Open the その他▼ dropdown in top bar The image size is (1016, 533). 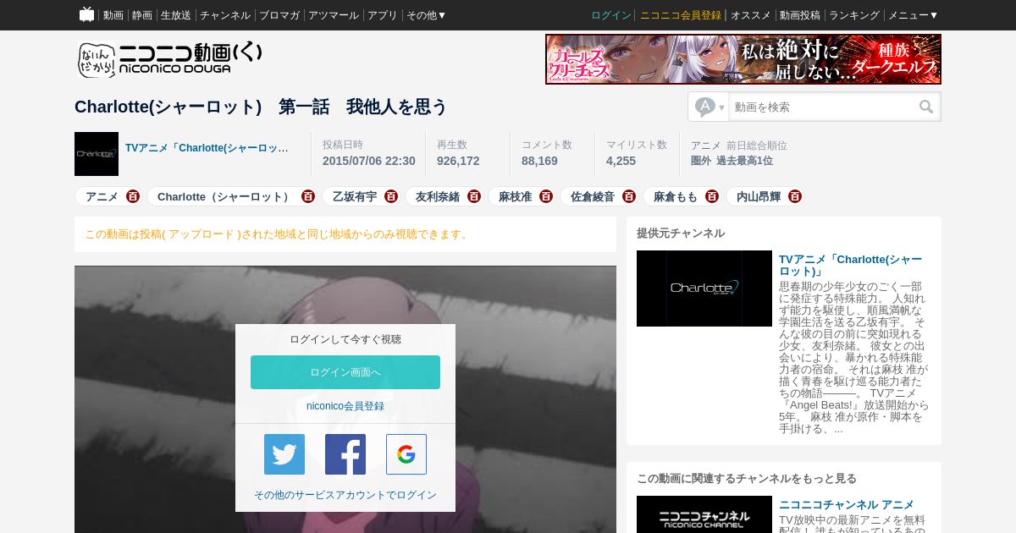(x=427, y=15)
